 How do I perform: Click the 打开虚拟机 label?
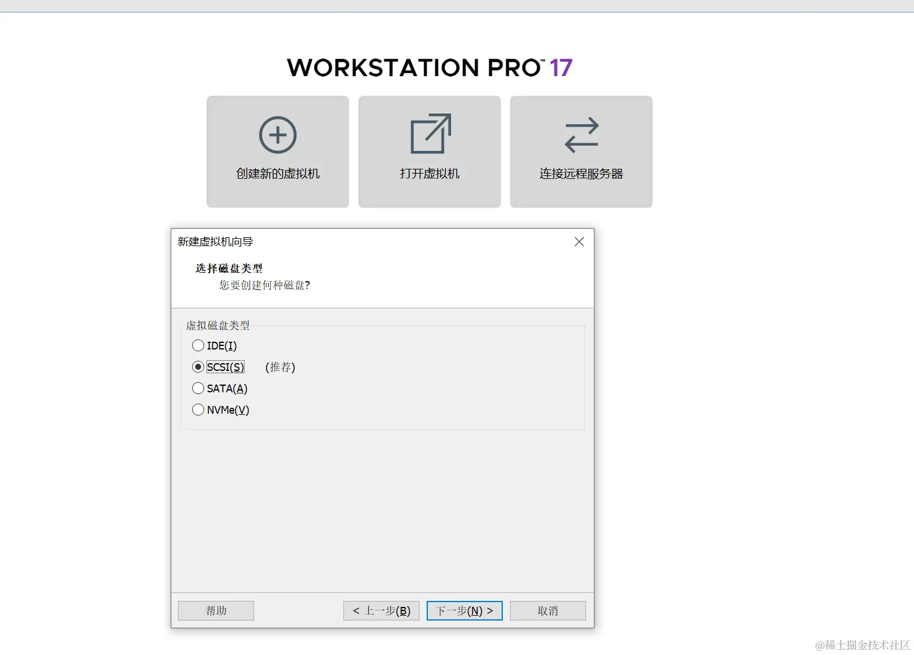tap(430, 174)
